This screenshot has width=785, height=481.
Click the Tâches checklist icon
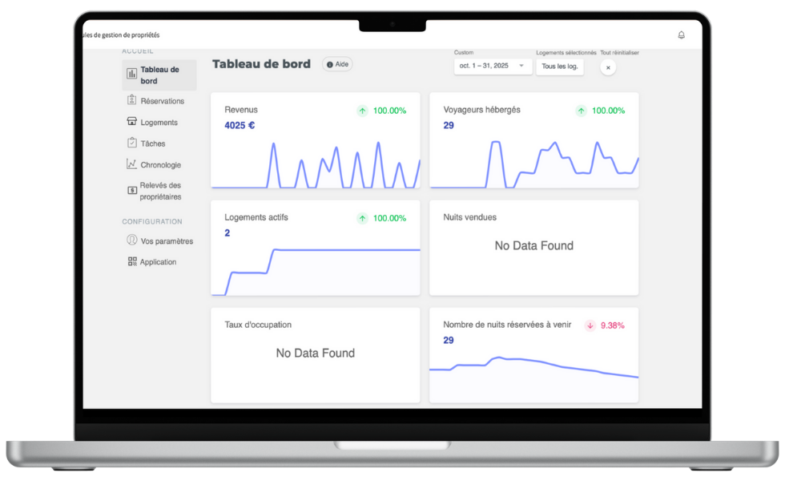point(132,143)
